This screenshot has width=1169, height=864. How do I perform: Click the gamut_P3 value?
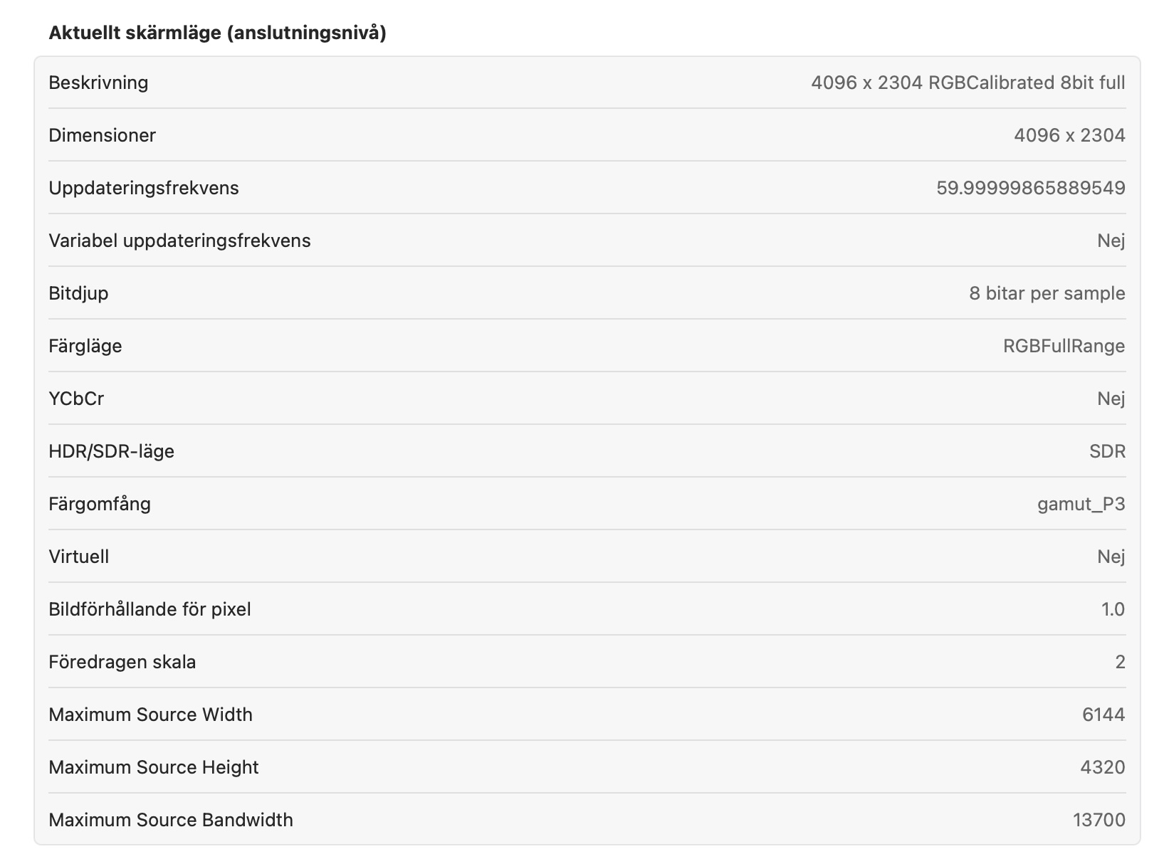(1081, 504)
